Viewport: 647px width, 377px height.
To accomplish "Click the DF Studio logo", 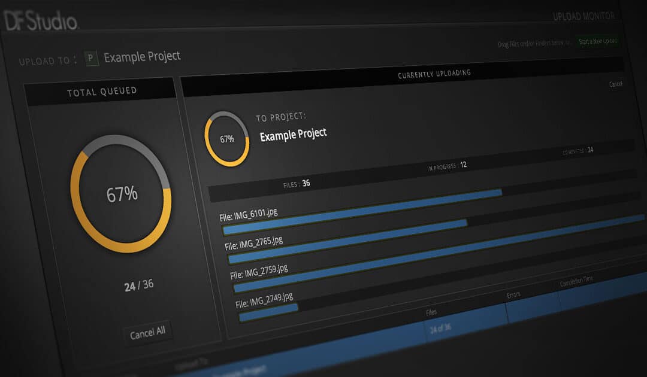I will pyautogui.click(x=41, y=21).
